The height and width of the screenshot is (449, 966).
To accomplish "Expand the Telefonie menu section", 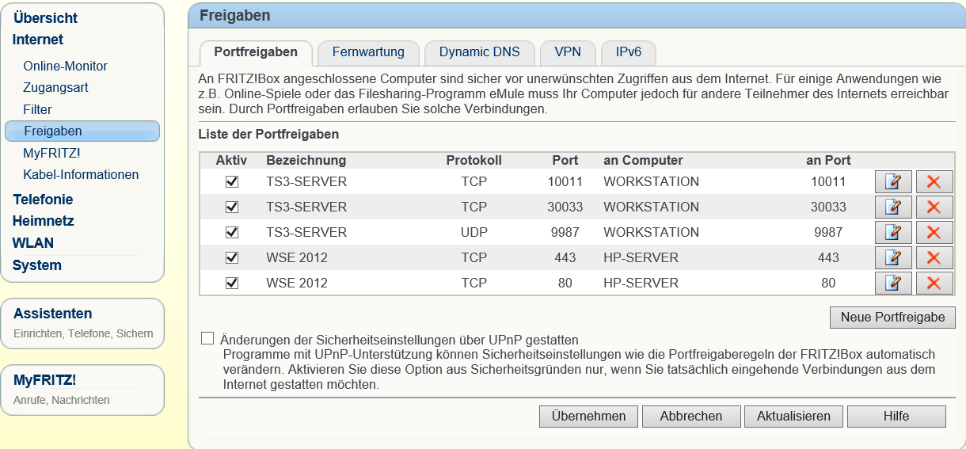I will [43, 200].
